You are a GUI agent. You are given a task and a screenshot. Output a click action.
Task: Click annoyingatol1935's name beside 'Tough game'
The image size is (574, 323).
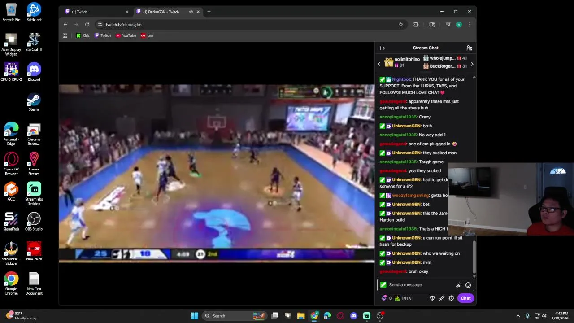point(398,162)
